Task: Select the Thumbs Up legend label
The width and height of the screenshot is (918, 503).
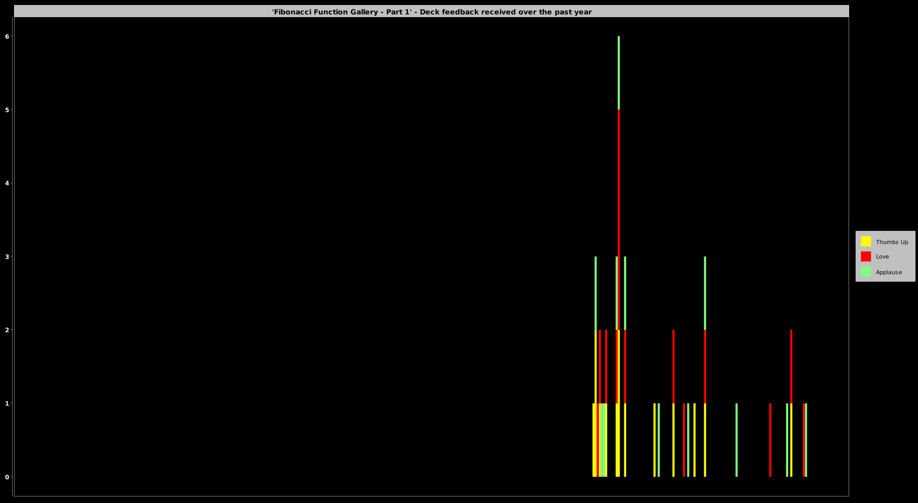Action: [892, 242]
